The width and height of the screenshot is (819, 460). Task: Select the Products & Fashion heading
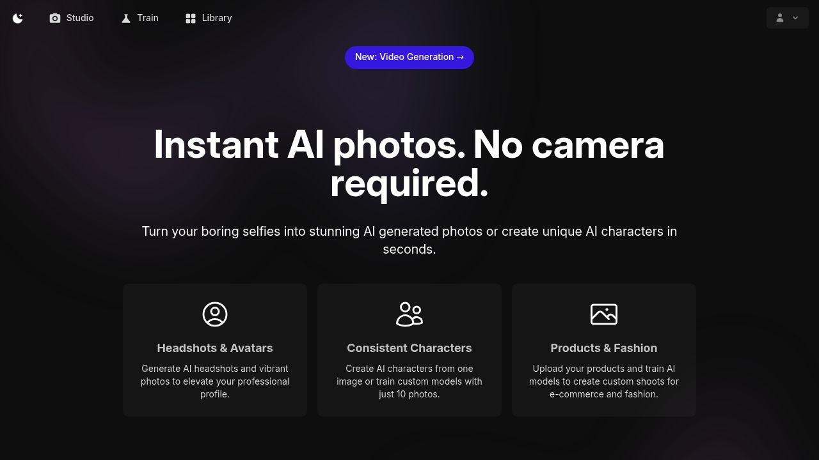point(604,348)
